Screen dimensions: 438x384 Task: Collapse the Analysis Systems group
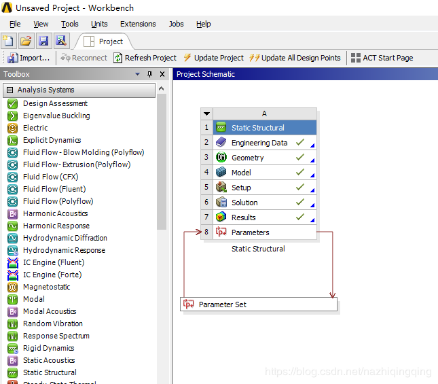(10, 90)
